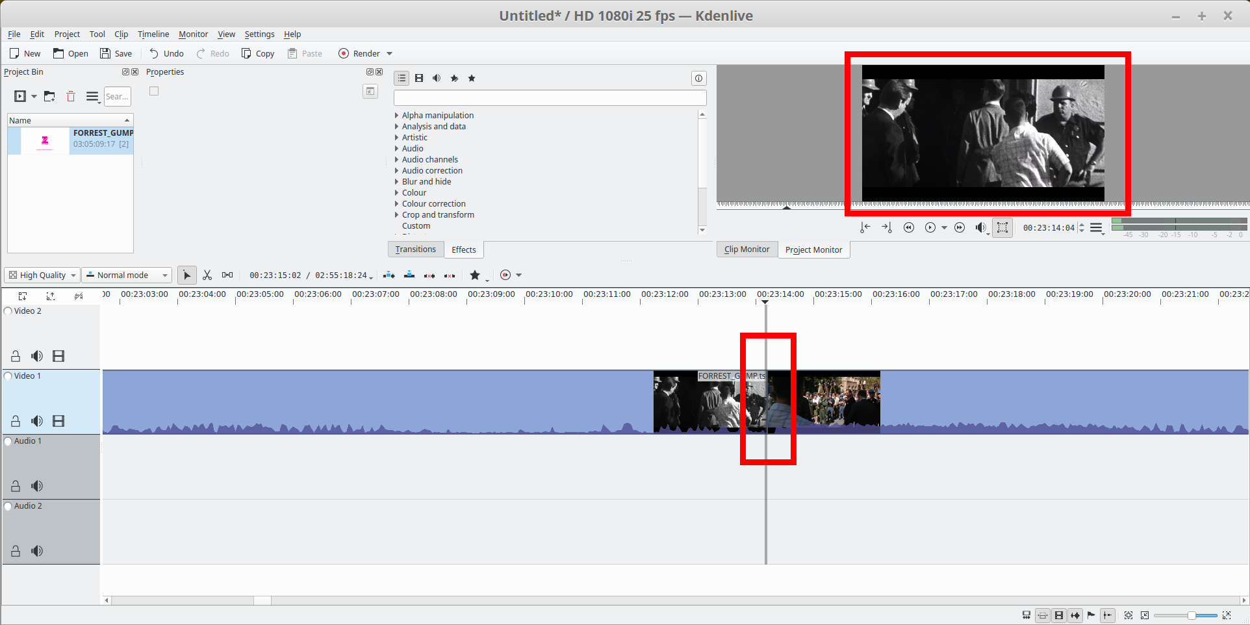Screen dimensions: 1250x625
Task: Tick the checkbox in the Properties panel
Action: pyautogui.click(x=154, y=91)
